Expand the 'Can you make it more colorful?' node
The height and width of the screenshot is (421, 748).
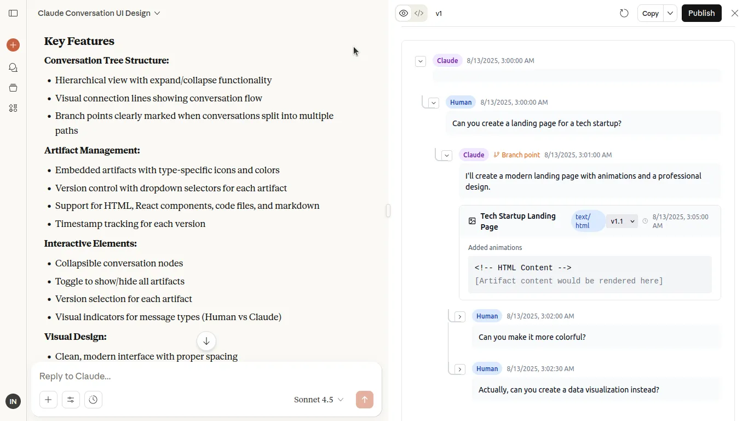click(460, 316)
